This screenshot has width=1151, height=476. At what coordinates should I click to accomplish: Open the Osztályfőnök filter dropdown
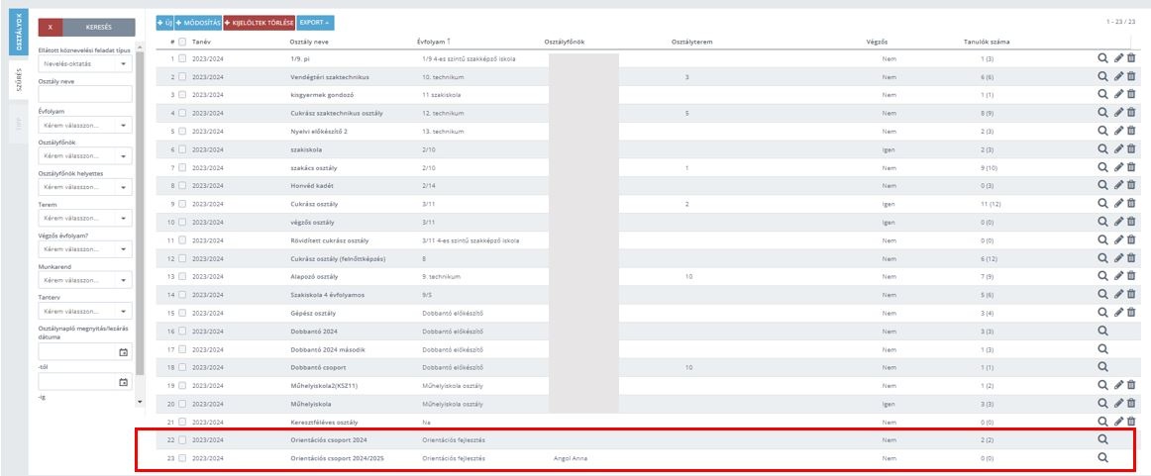pos(85,156)
